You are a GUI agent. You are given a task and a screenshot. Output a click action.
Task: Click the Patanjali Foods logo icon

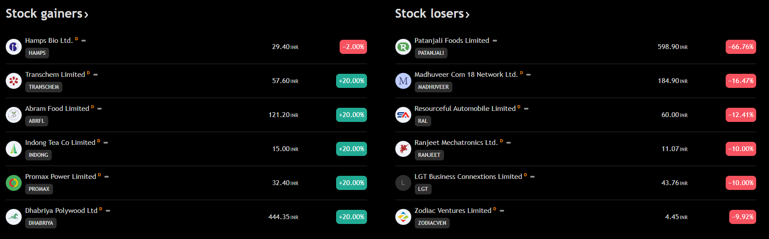point(403,47)
